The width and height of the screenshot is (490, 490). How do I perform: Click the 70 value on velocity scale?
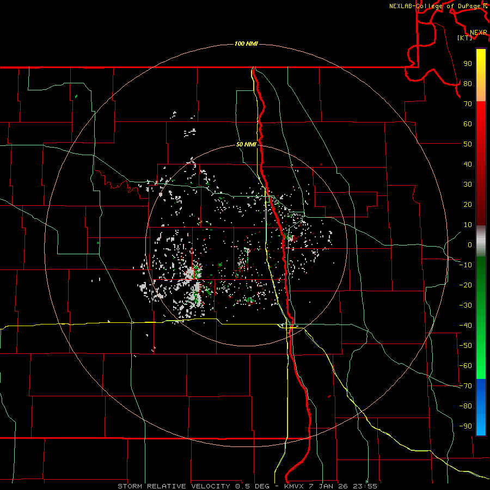468,104
